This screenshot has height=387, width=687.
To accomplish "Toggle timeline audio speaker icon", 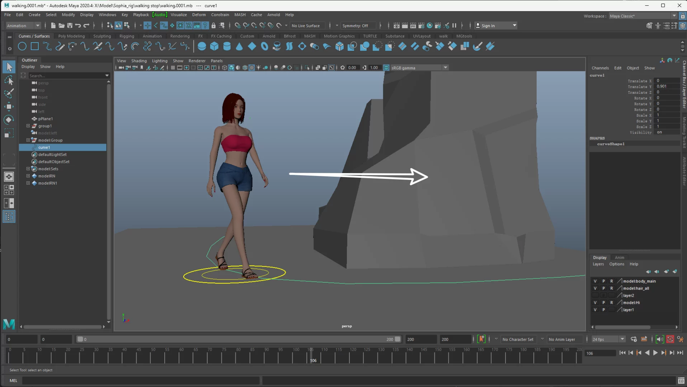I will [660, 339].
